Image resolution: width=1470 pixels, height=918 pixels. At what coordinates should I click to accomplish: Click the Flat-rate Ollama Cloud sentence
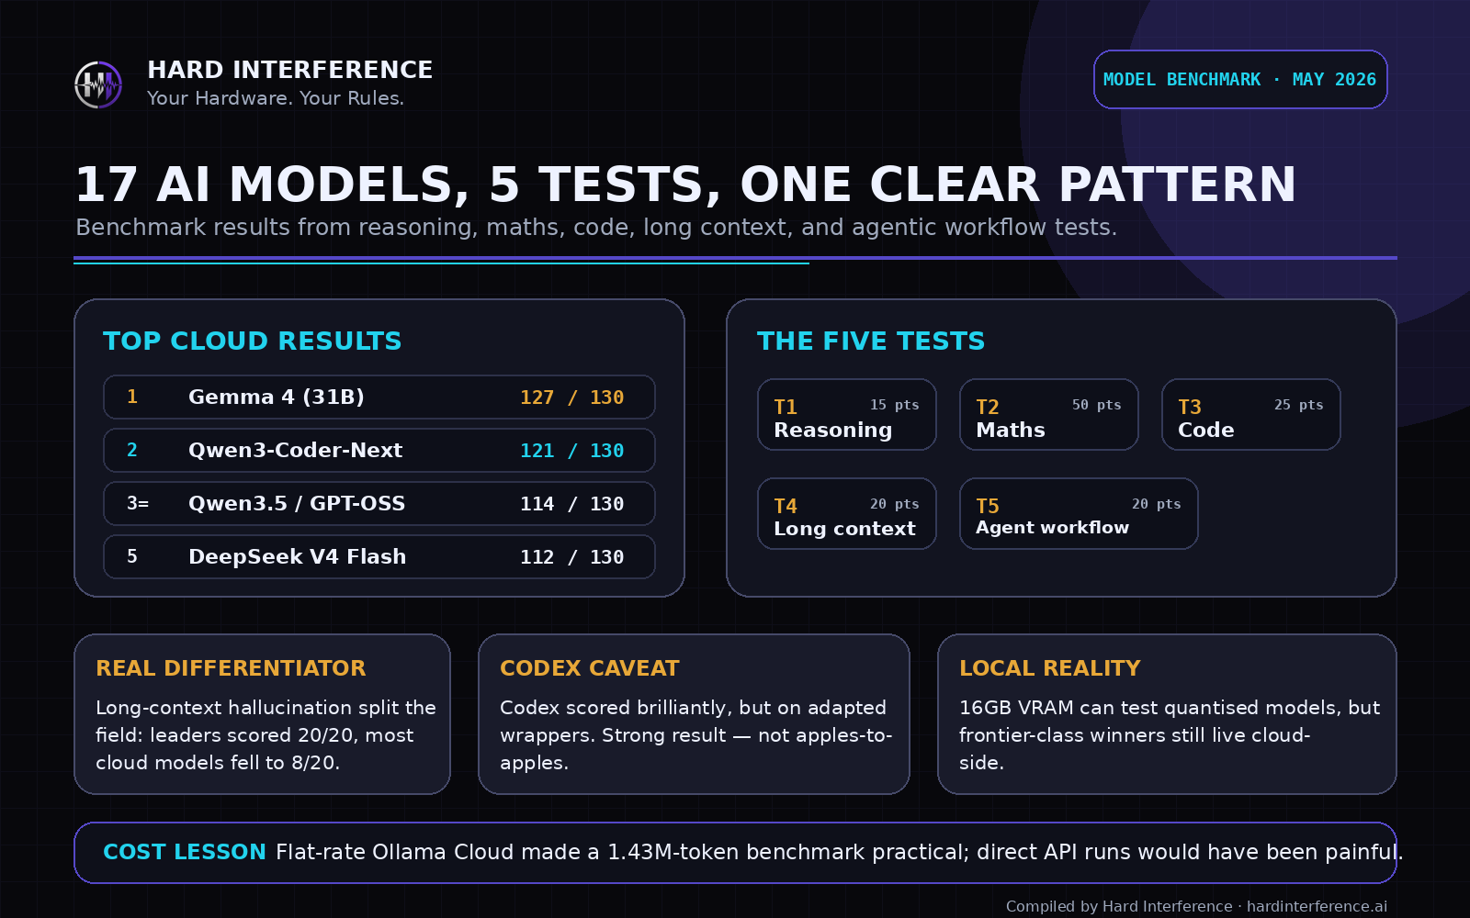pos(840,853)
